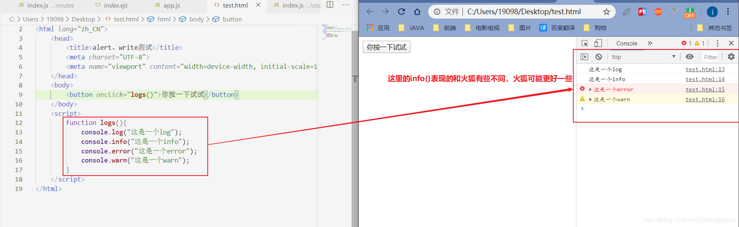Open the editor more actions menu
Screen dimensions: 739x227
[x=345, y=5]
